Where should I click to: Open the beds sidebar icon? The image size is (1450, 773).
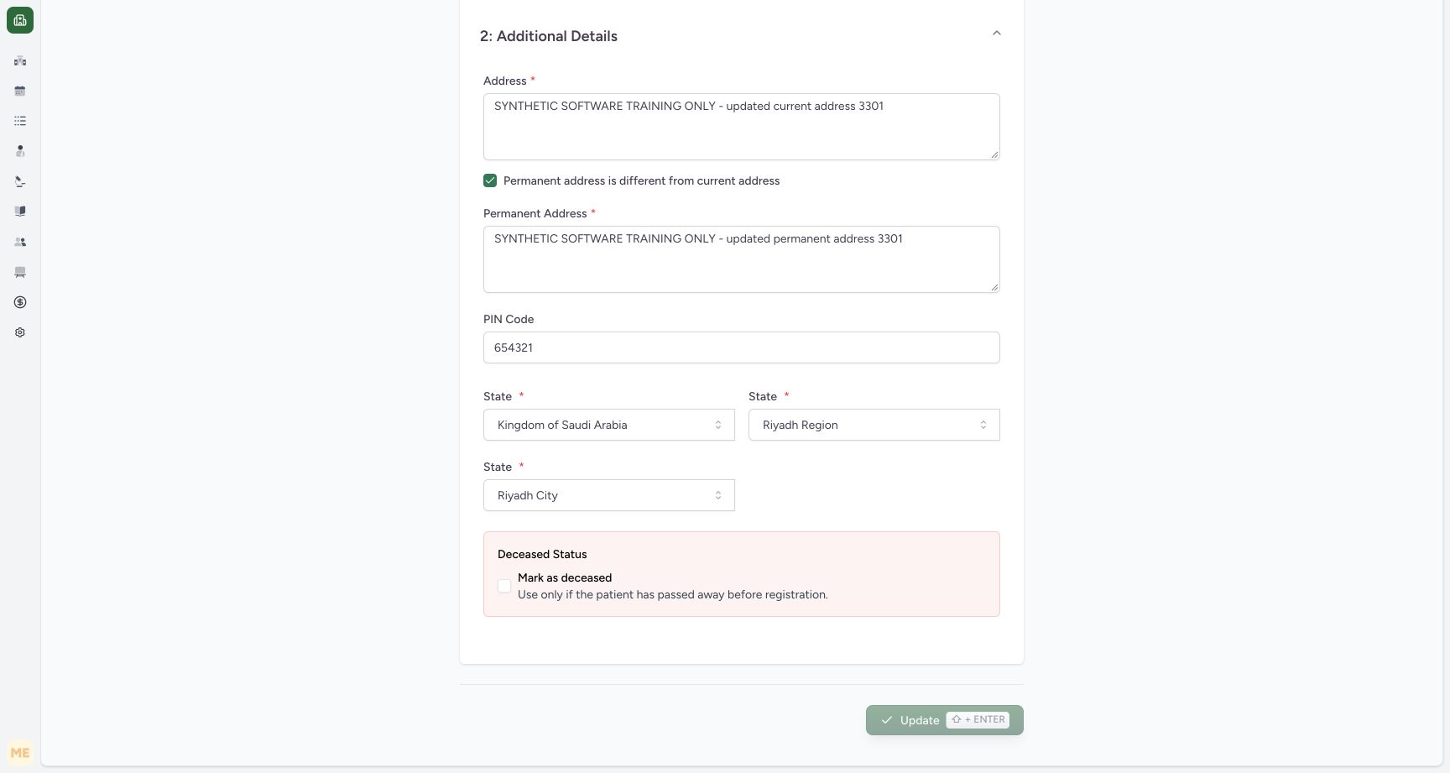20,272
